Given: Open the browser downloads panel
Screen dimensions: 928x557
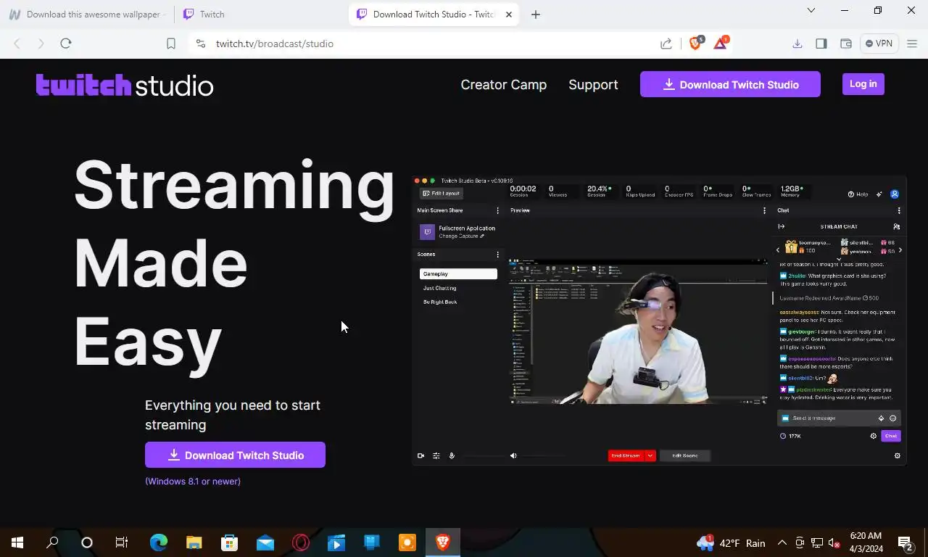Looking at the screenshot, I should 797,44.
